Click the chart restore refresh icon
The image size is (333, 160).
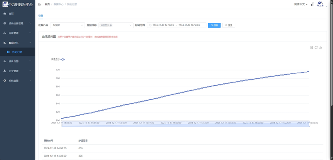coord(316,48)
